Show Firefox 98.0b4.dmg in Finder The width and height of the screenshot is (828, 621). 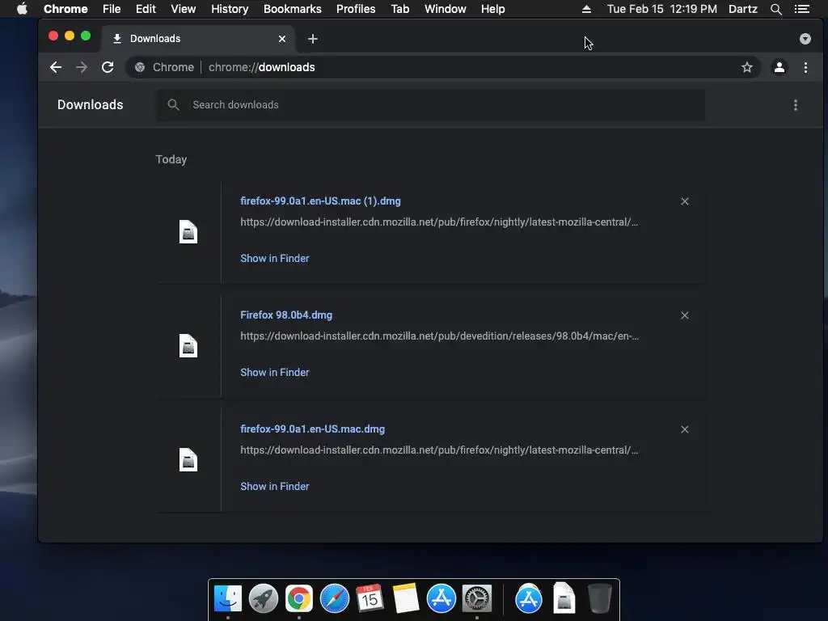click(x=275, y=372)
